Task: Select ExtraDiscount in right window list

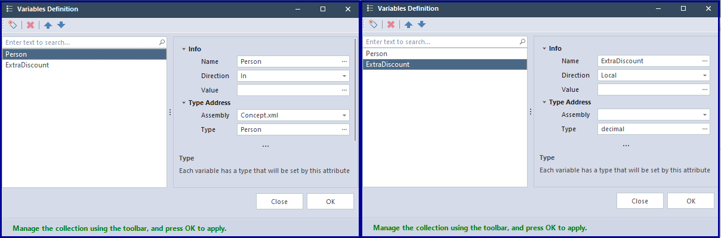Action: [445, 64]
